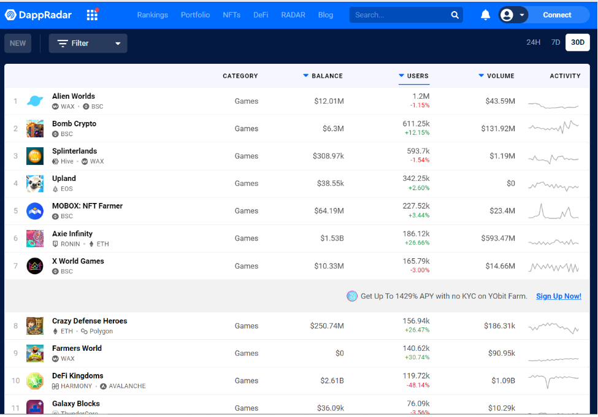Click the user account avatar icon
The width and height of the screenshot is (598, 417).
point(507,15)
